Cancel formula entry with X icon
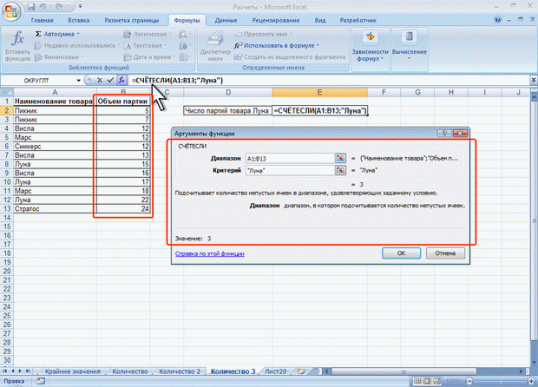Viewport: 538px width, 387px height. pyautogui.click(x=100, y=81)
